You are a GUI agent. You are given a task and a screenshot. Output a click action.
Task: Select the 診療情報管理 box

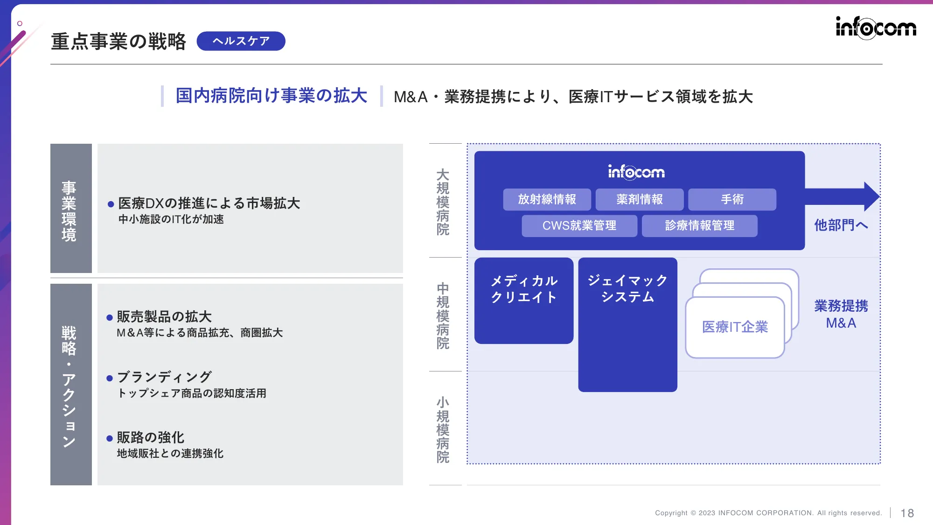pos(699,226)
